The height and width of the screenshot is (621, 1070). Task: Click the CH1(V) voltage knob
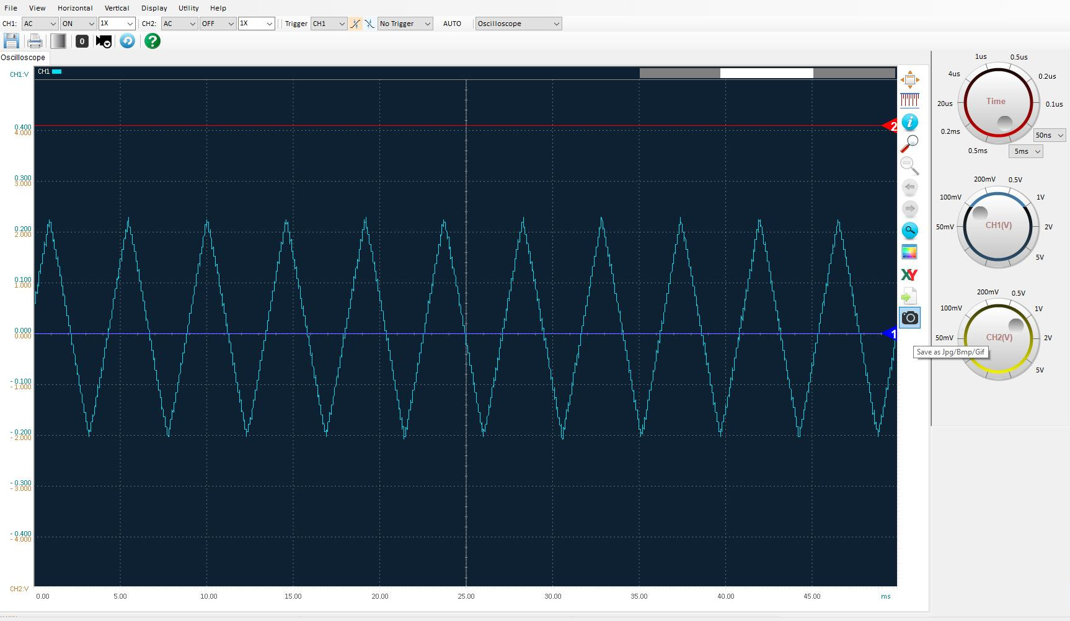pyautogui.click(x=998, y=227)
